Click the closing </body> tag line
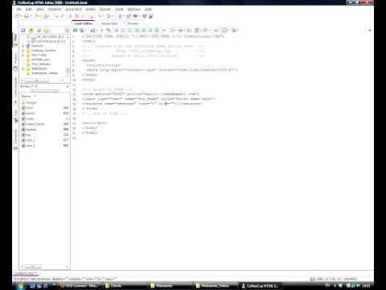The height and width of the screenshot is (290, 386). click(90, 128)
